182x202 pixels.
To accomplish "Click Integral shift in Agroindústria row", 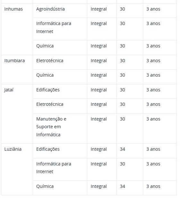I will click(99, 9).
